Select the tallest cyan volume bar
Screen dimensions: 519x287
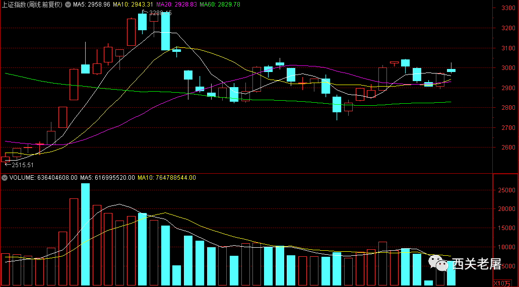(x=85, y=234)
